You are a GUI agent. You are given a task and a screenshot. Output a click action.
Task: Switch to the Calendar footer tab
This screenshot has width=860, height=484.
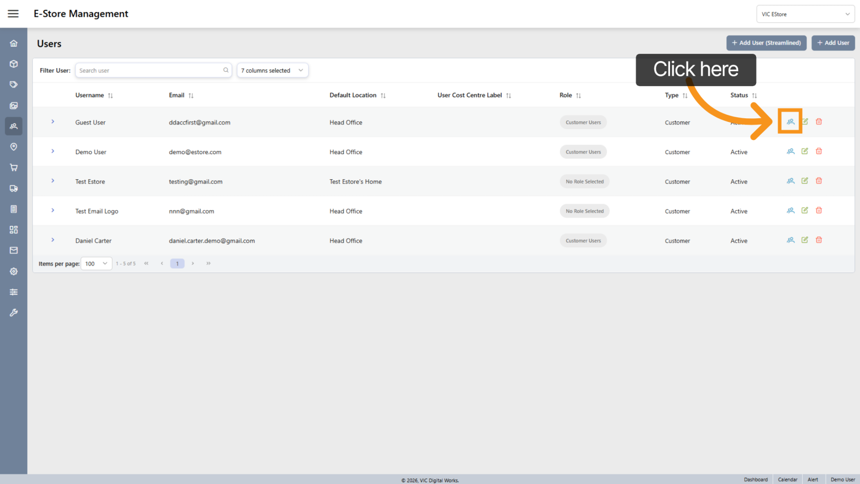pos(787,479)
